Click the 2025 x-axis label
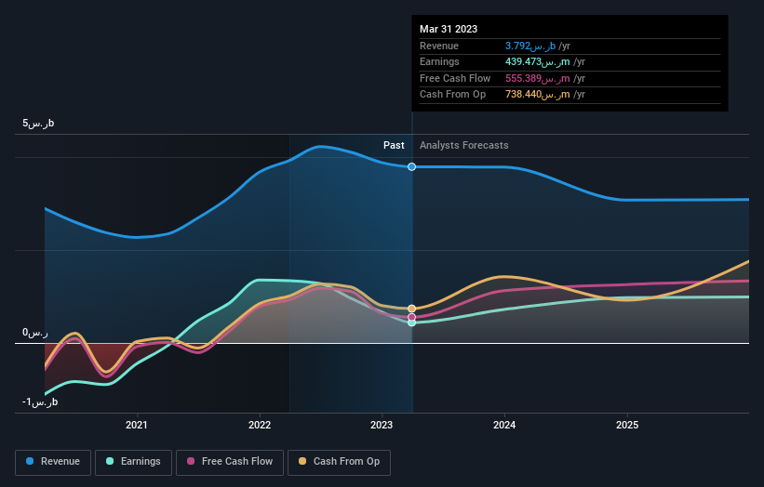 click(627, 425)
